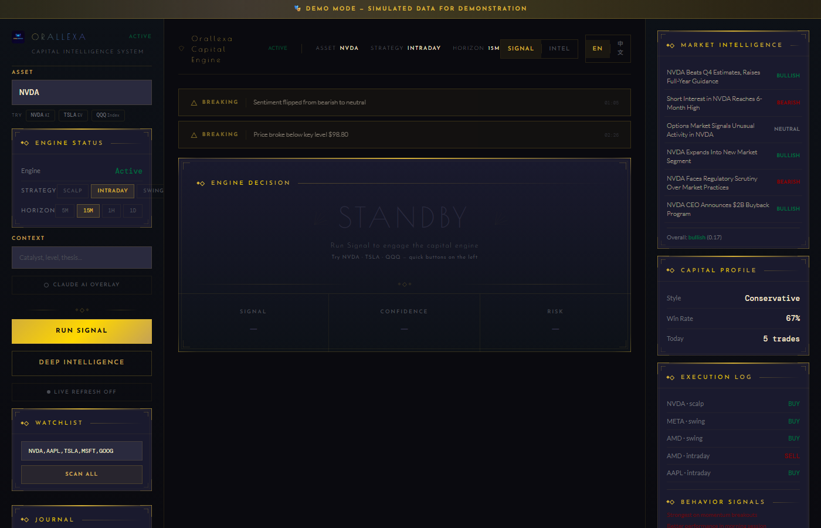Open 'Short Interest in NVDA' headline
This screenshot has height=528, width=821.
coord(714,103)
